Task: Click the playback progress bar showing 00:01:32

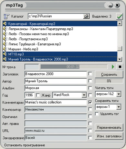Action: [x=74, y=67]
